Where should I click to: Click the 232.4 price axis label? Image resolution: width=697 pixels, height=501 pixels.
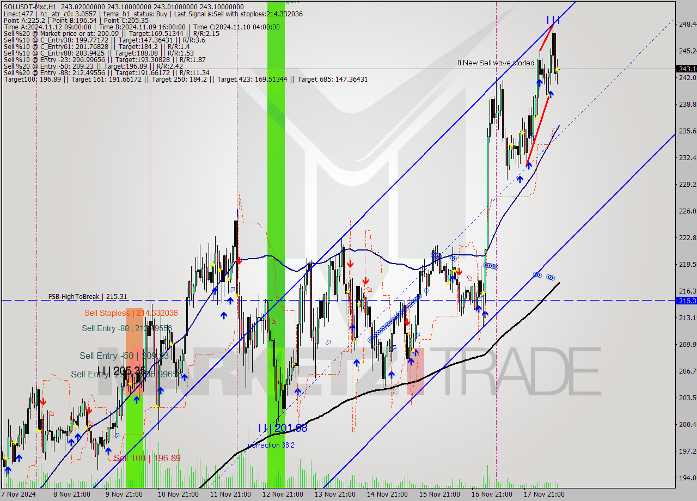pos(687,157)
